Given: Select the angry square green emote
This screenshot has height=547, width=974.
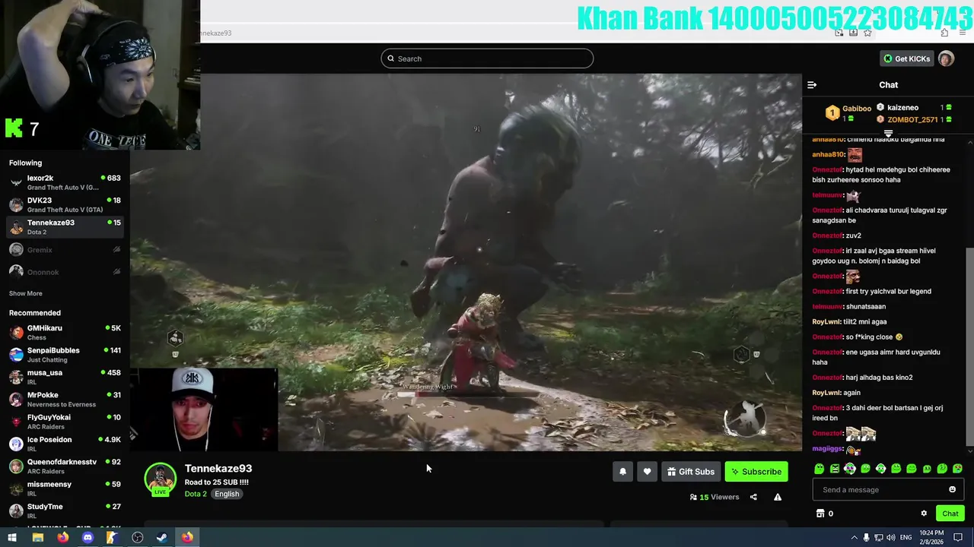Looking at the screenshot, I should (835, 469).
